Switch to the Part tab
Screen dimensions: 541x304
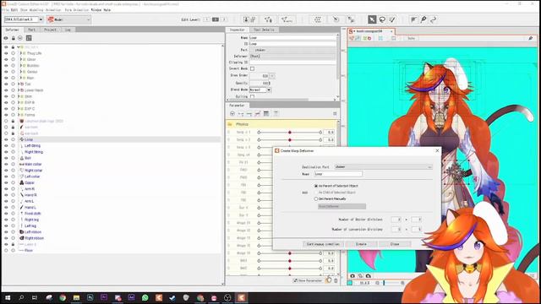click(31, 30)
